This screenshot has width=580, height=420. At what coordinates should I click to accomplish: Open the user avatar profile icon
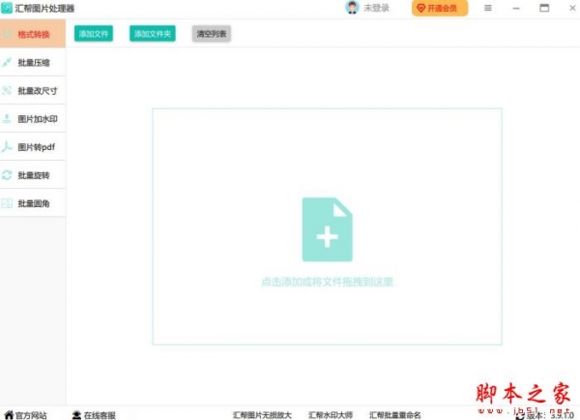tap(352, 8)
